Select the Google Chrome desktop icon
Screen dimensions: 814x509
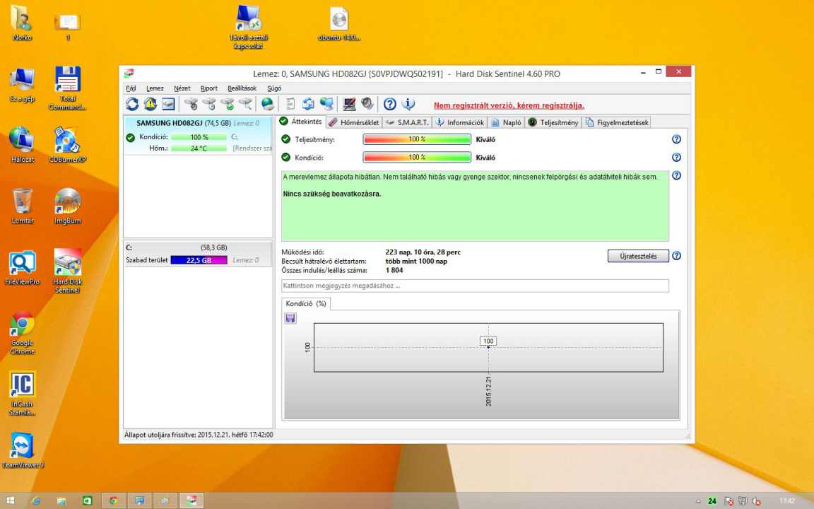pyautogui.click(x=23, y=332)
